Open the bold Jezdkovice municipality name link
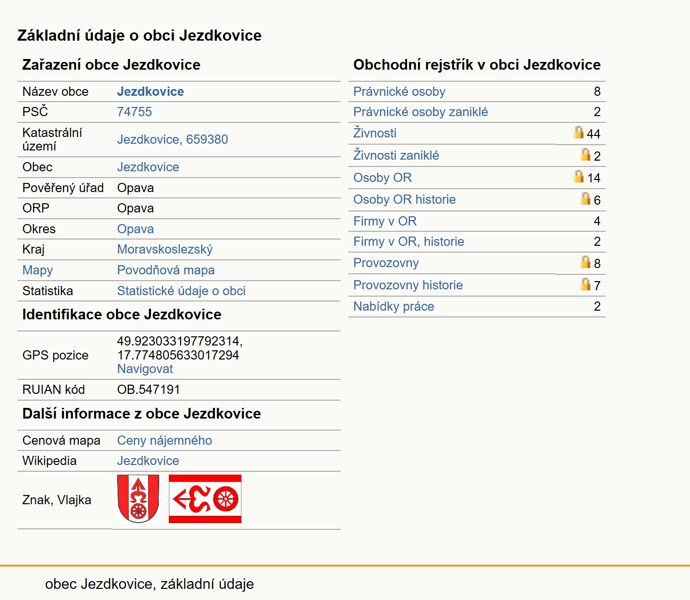The width and height of the screenshot is (690, 600). [x=150, y=91]
